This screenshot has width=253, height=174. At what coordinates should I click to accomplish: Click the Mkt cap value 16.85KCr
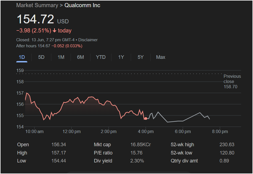(x=140, y=145)
